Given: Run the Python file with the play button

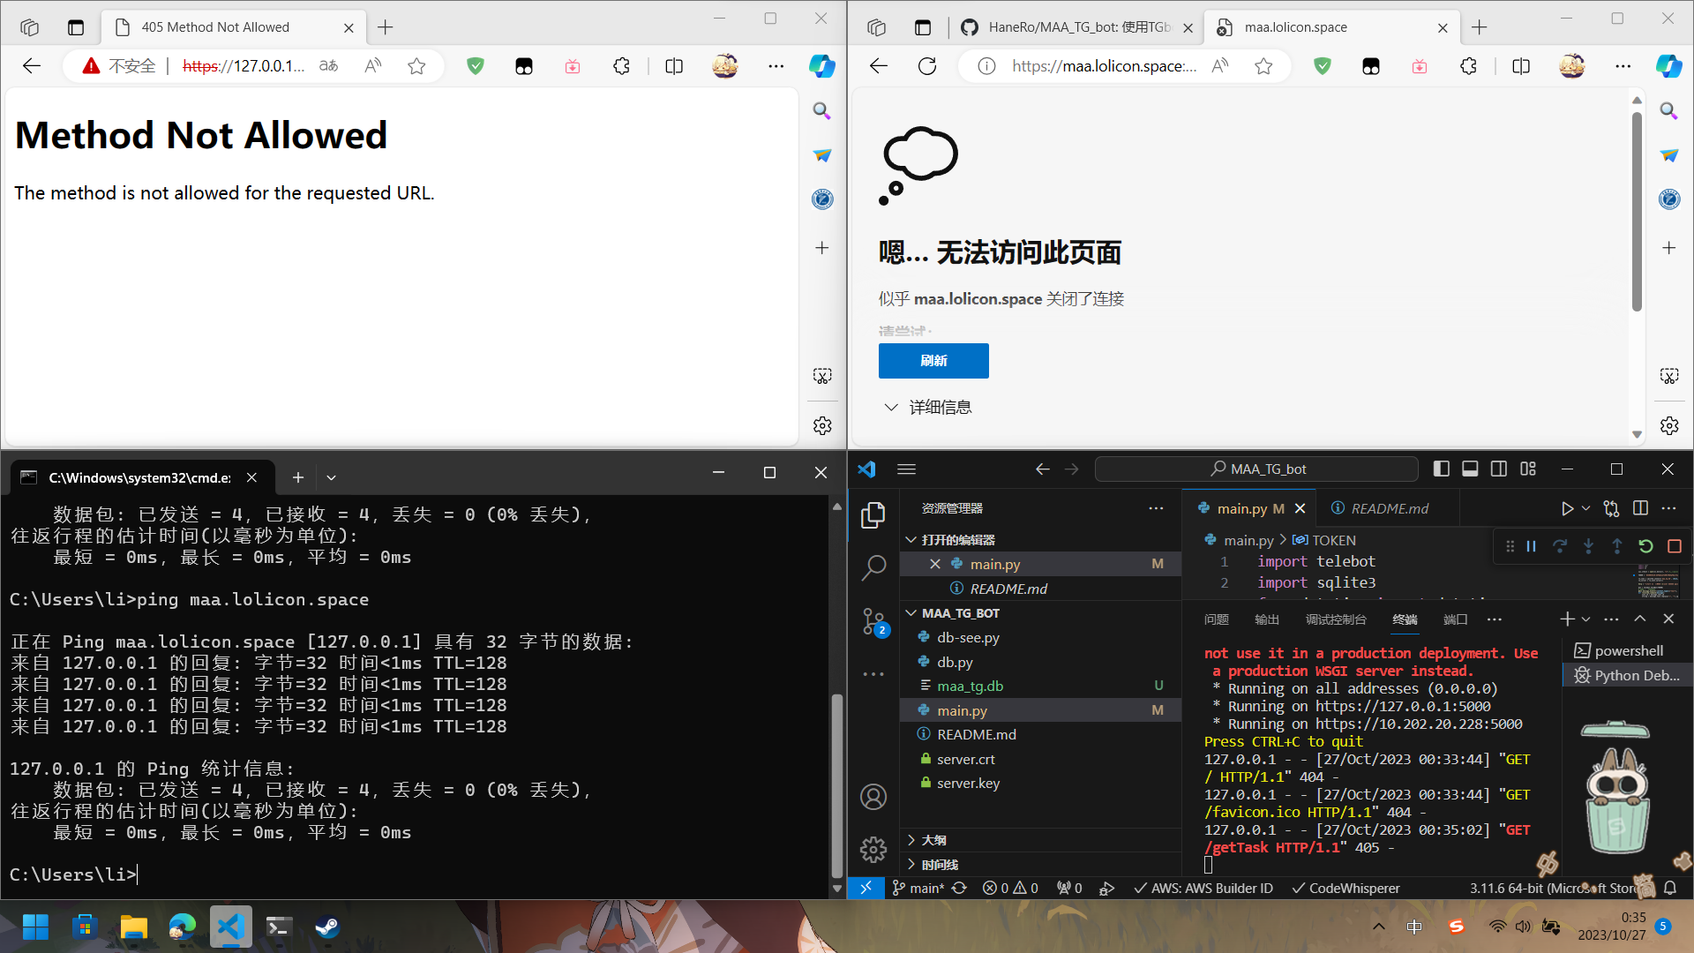Looking at the screenshot, I should coord(1569,508).
